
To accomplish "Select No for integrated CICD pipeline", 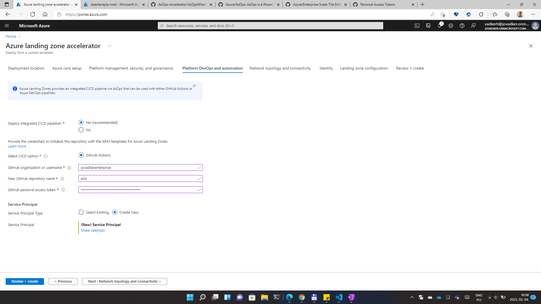I will click(81, 130).
